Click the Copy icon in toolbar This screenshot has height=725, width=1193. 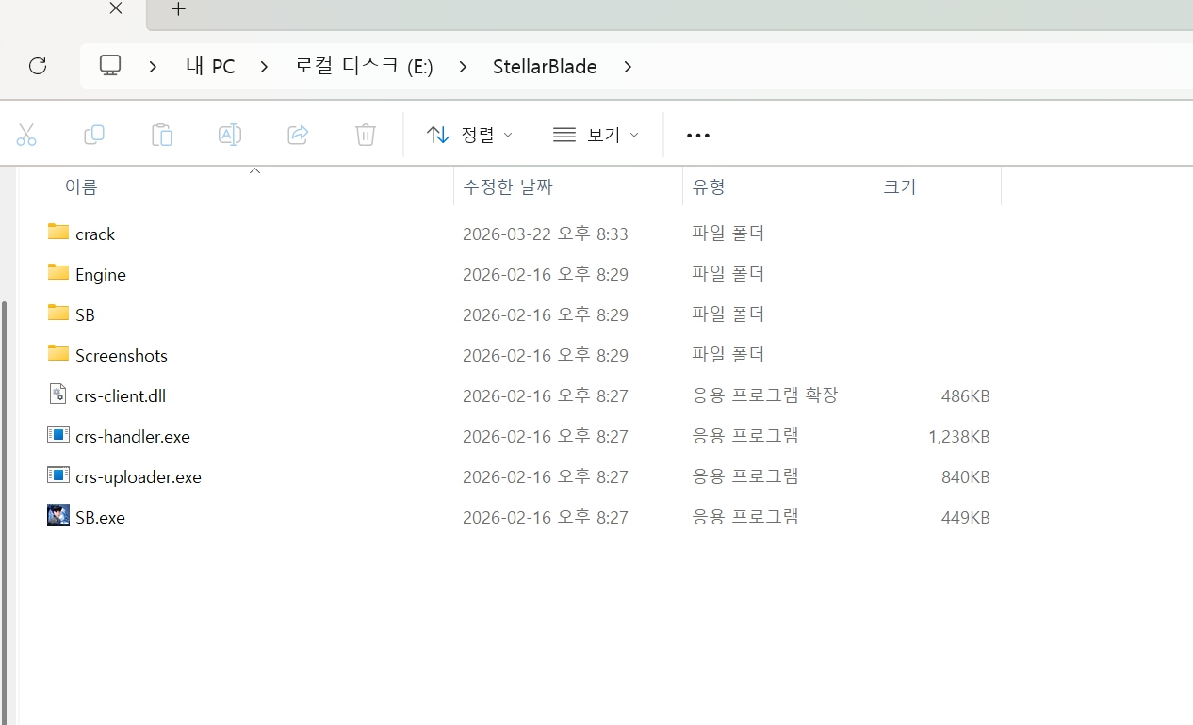coord(94,135)
